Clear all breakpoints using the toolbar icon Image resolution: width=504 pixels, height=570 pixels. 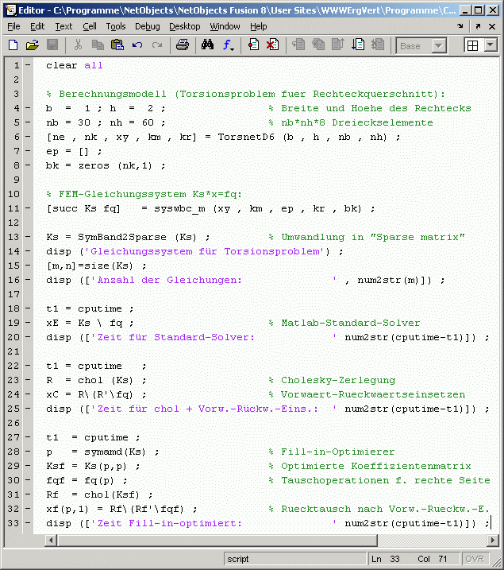pyautogui.click(x=272, y=45)
